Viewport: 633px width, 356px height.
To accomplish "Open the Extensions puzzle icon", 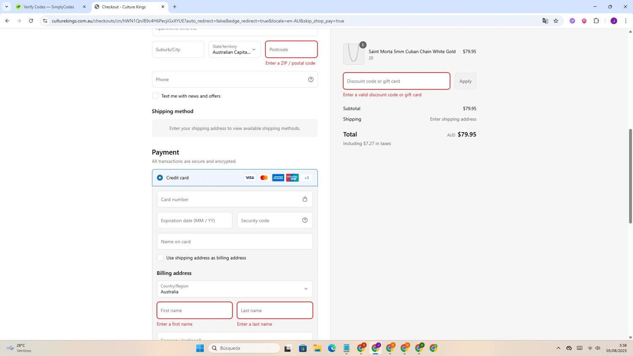I will click(x=596, y=21).
